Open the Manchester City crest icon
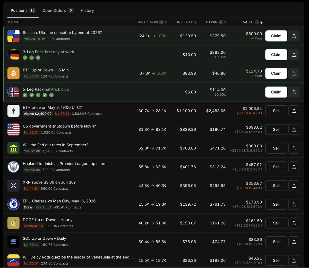Viewport: 309px width, 268px height. (x=13, y=167)
